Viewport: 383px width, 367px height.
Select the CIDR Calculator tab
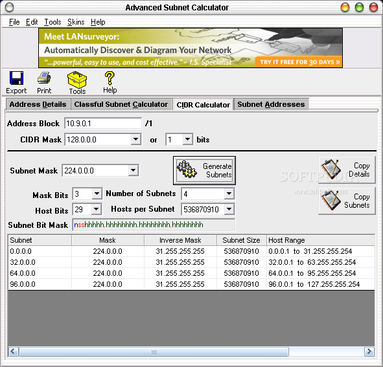(x=203, y=105)
